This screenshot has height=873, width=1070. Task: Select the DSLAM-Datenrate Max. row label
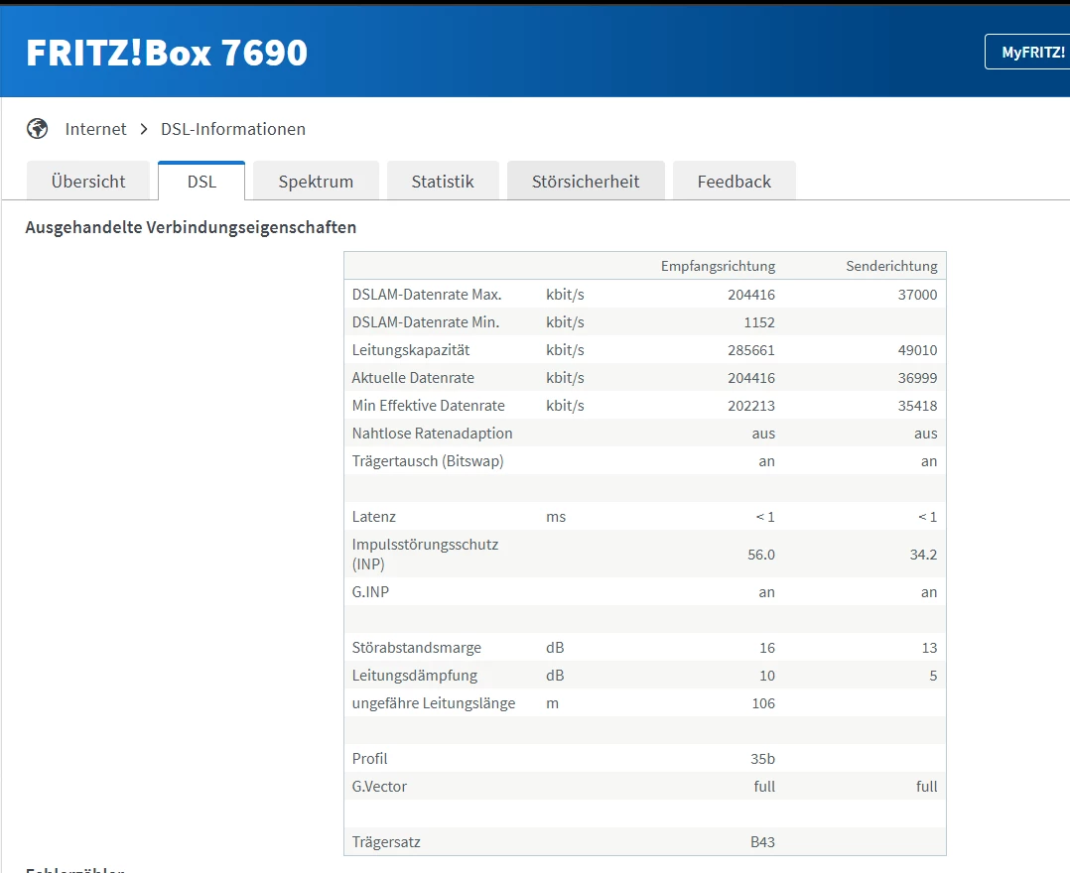pos(427,295)
